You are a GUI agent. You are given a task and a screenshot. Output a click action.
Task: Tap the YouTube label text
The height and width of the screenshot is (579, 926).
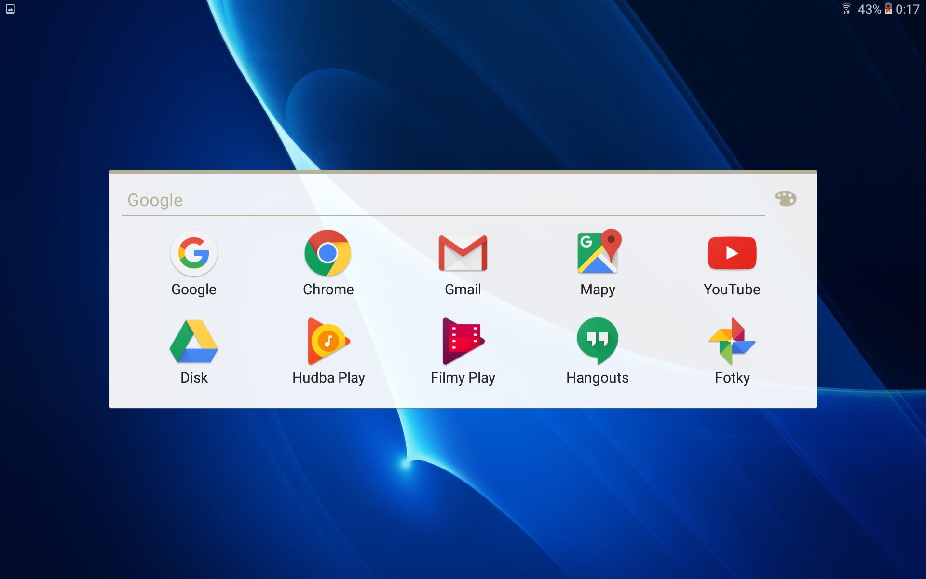point(732,289)
